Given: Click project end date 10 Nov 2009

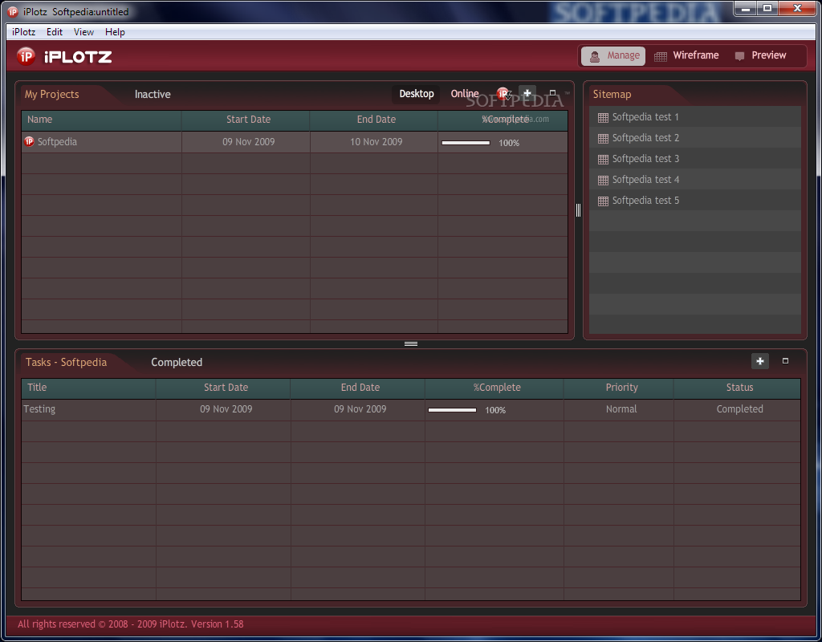Looking at the screenshot, I should tap(376, 142).
